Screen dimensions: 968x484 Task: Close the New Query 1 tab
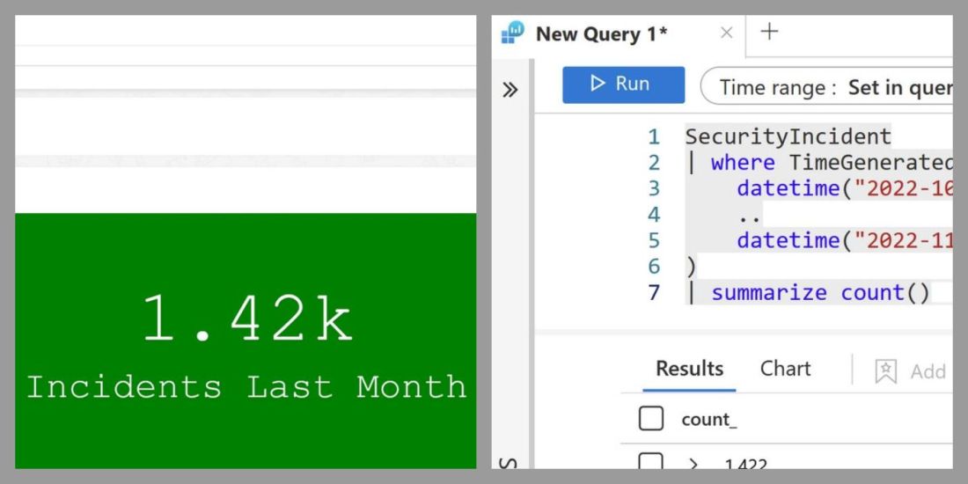tap(727, 33)
